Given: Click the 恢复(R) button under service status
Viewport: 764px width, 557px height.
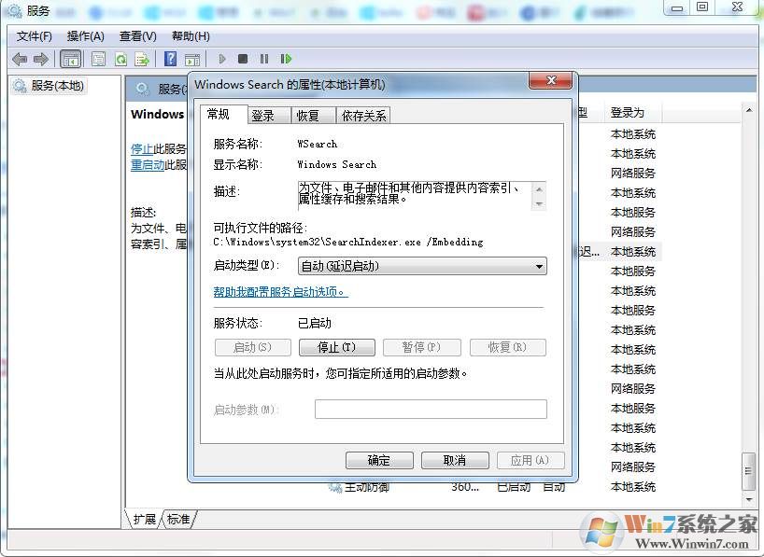Looking at the screenshot, I should coord(507,347).
